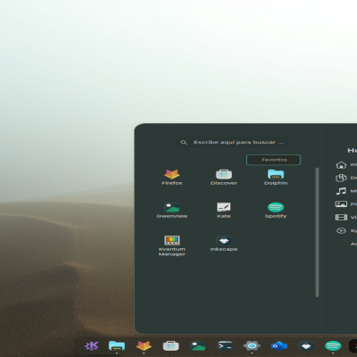Open Spotify from the dock

click(x=333, y=345)
